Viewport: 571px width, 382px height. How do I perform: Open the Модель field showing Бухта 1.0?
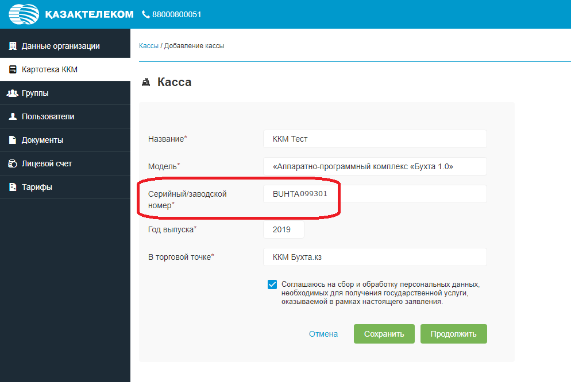375,166
